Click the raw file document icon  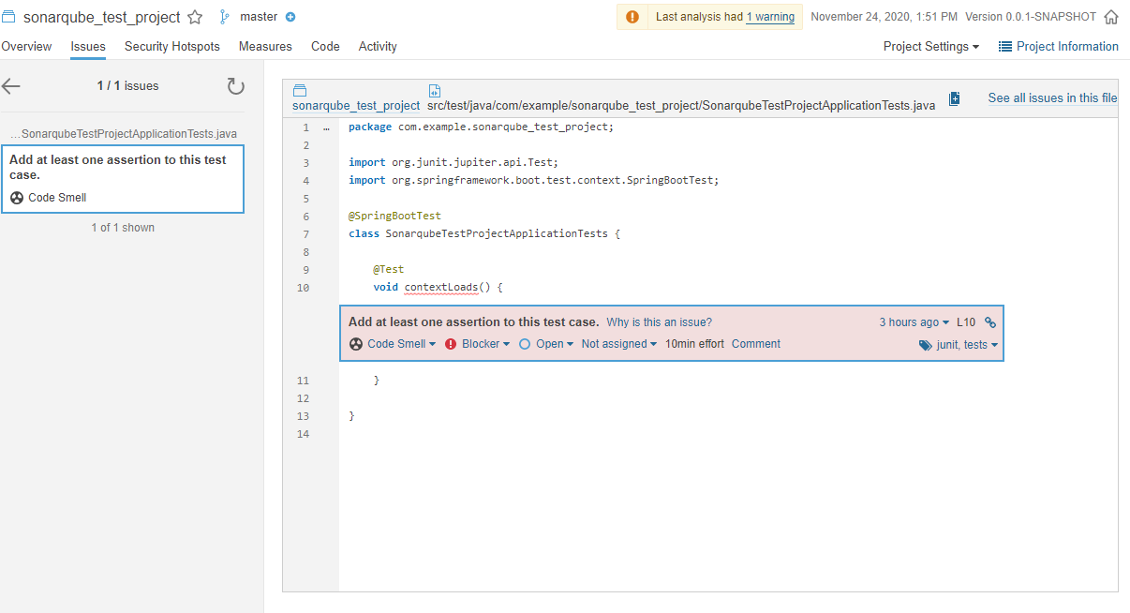pyautogui.click(x=955, y=98)
